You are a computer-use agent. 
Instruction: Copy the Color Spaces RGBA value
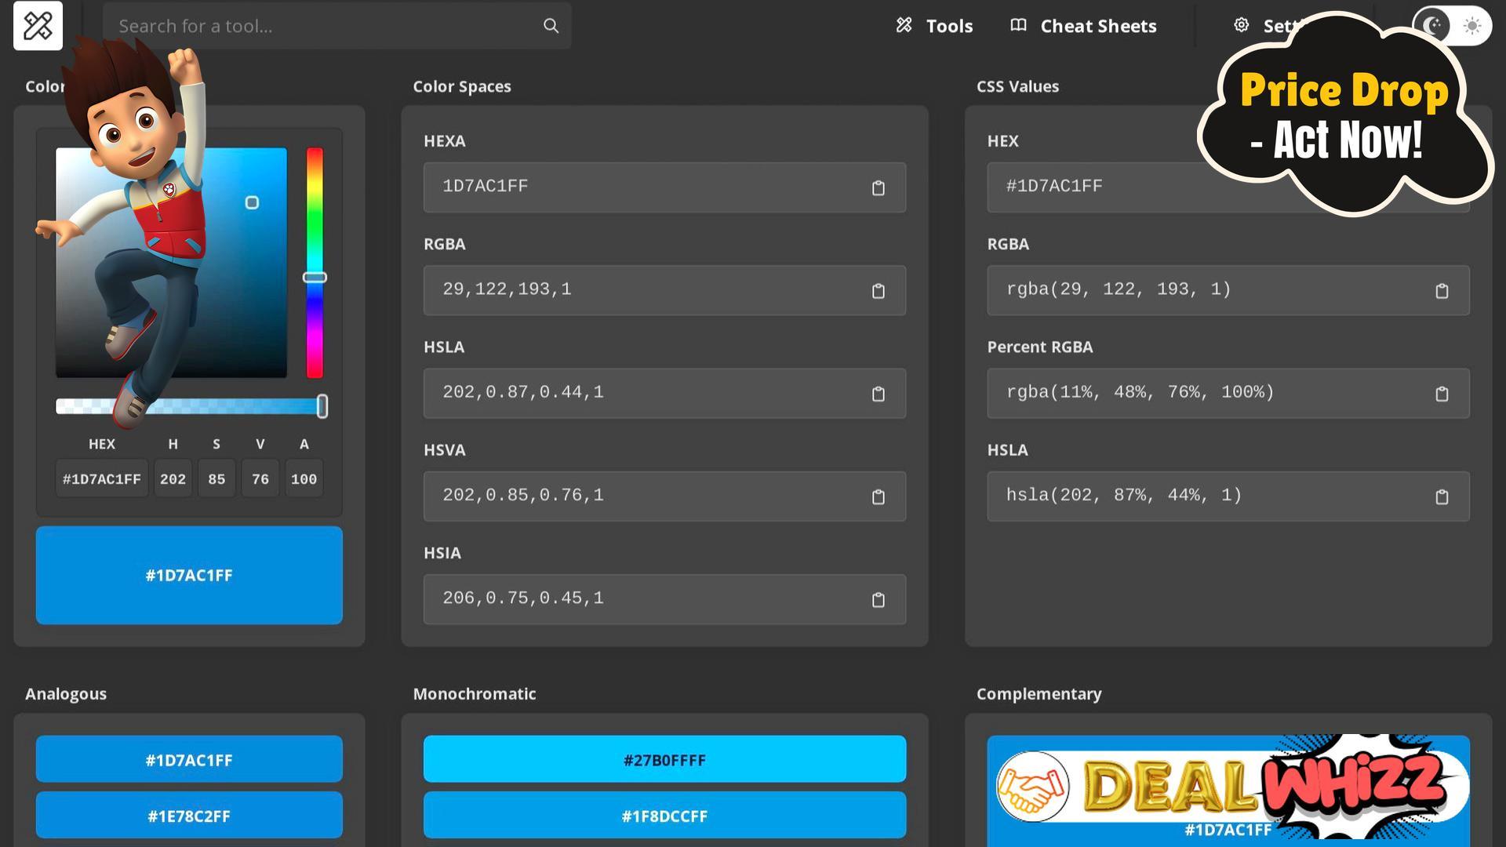coord(878,291)
